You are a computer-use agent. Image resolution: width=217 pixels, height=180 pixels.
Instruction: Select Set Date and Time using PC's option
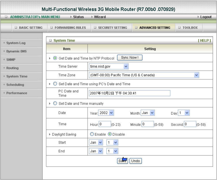click(55, 84)
